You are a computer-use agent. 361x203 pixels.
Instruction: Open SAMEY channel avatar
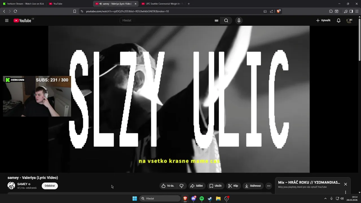pos(11,186)
